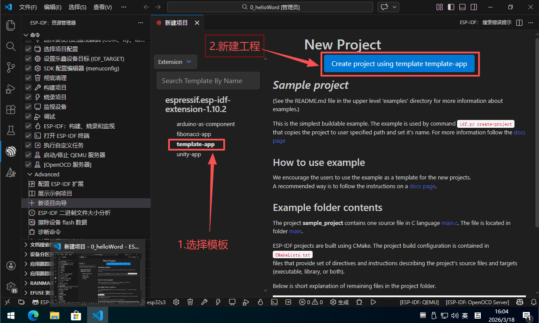
Task: Collapse the Advanced tree node
Action: click(30, 174)
